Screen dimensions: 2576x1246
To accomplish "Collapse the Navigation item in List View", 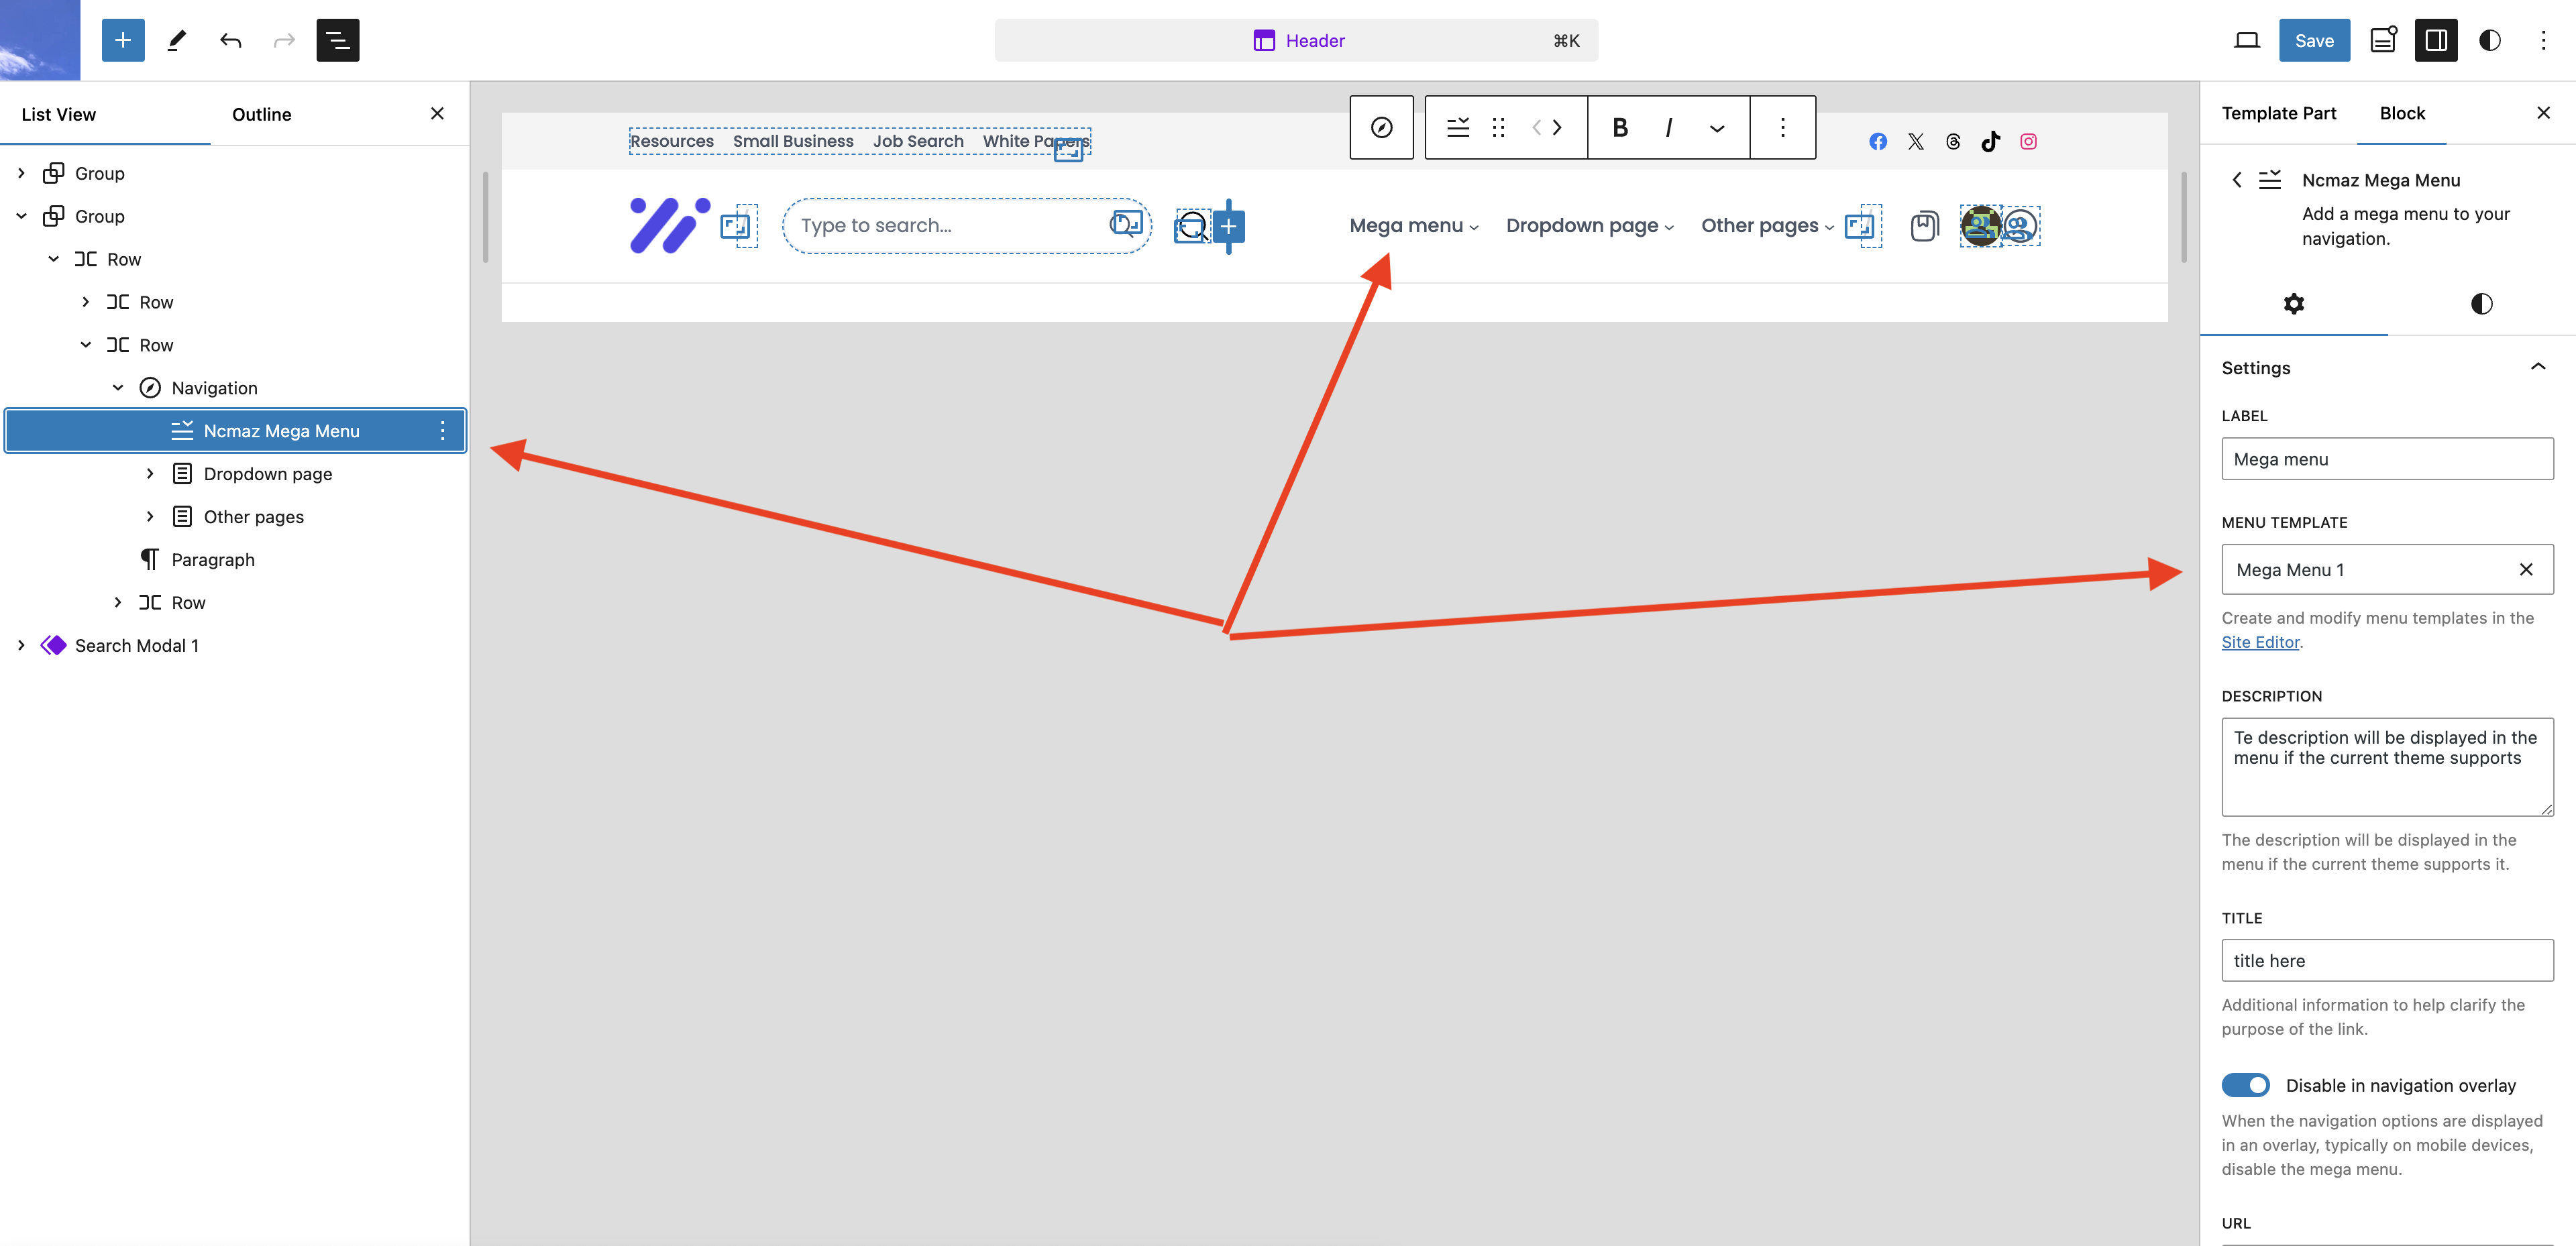I will 118,388.
